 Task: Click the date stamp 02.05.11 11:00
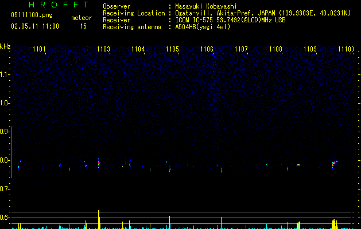(35, 26)
